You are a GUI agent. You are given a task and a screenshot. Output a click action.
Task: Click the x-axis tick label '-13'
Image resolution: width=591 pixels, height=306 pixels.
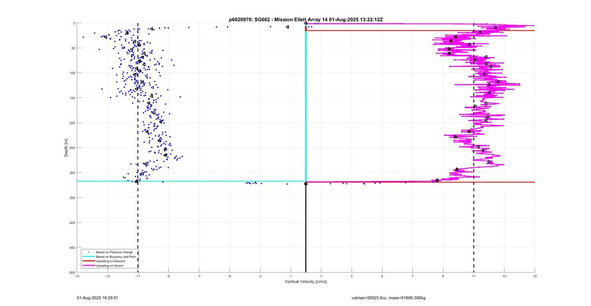[107, 276]
